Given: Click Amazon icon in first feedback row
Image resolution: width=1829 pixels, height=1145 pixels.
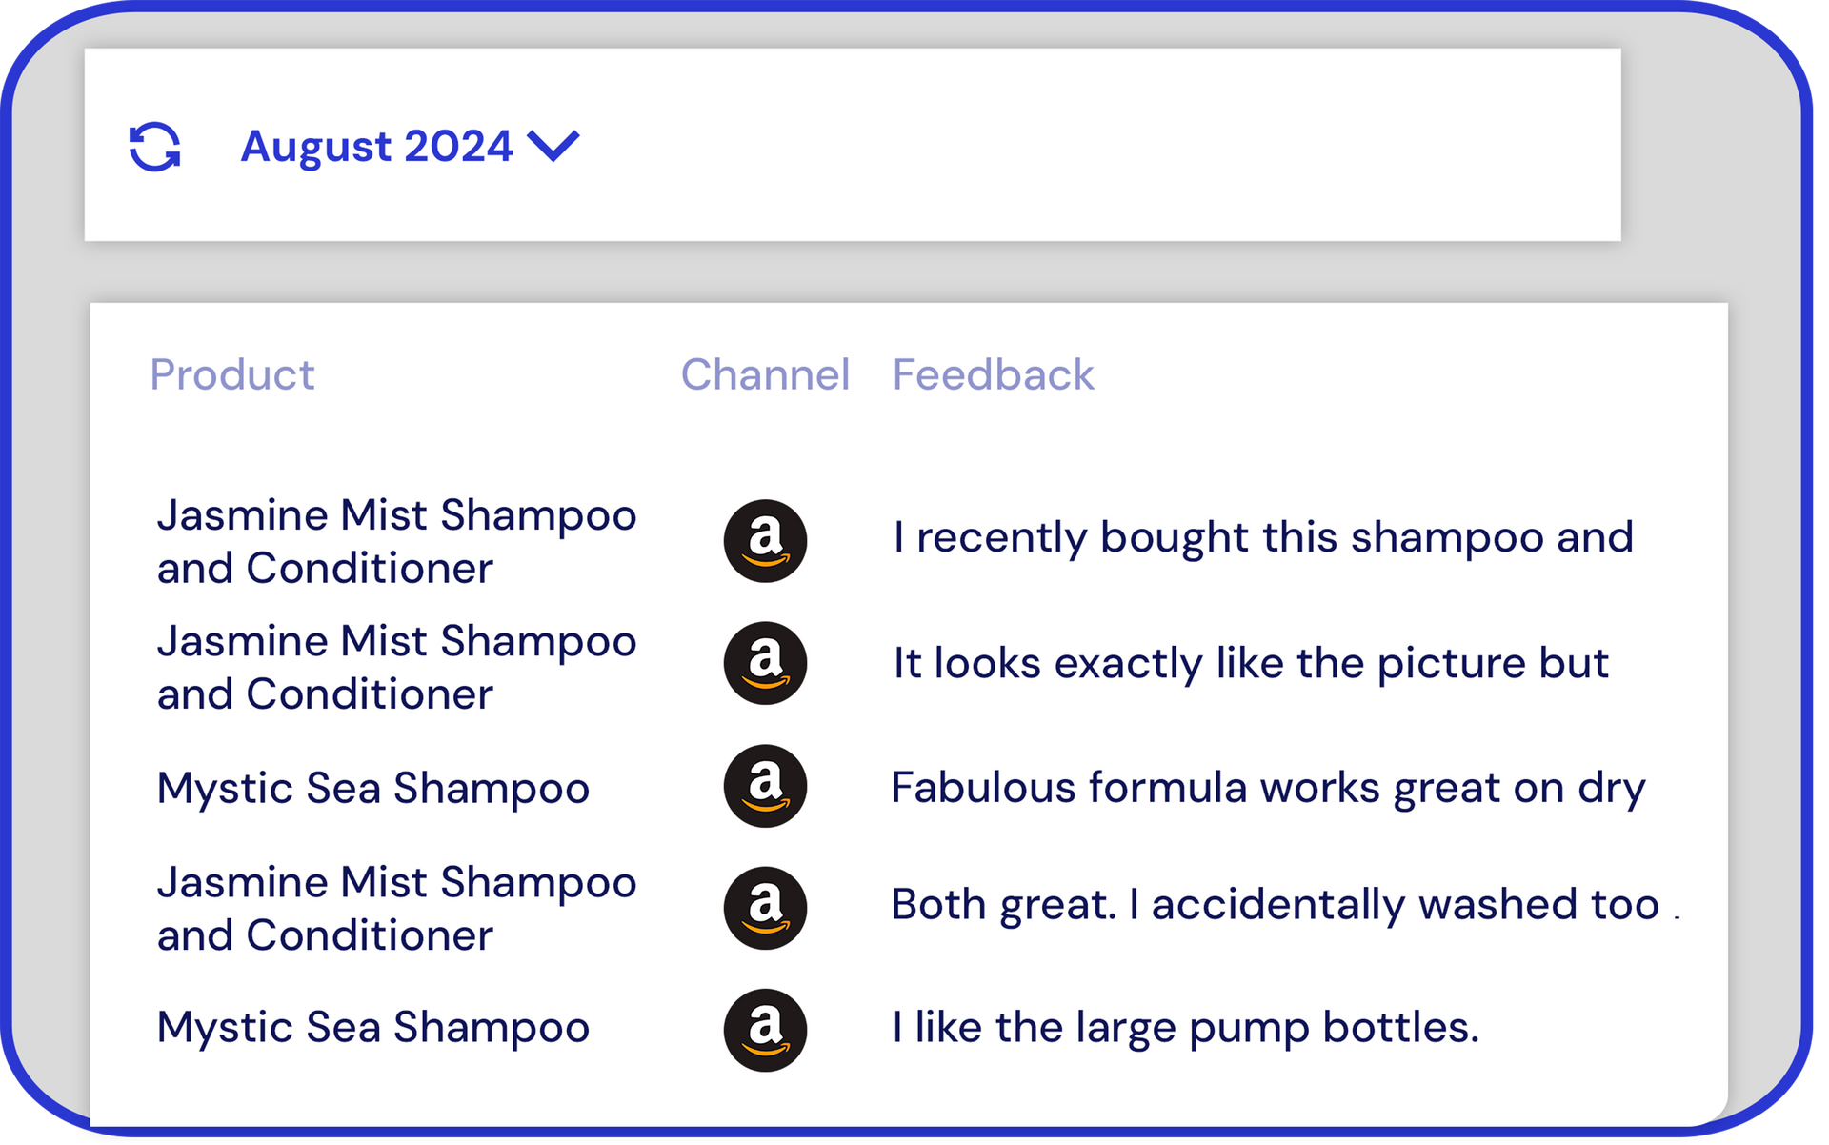Looking at the screenshot, I should [765, 541].
